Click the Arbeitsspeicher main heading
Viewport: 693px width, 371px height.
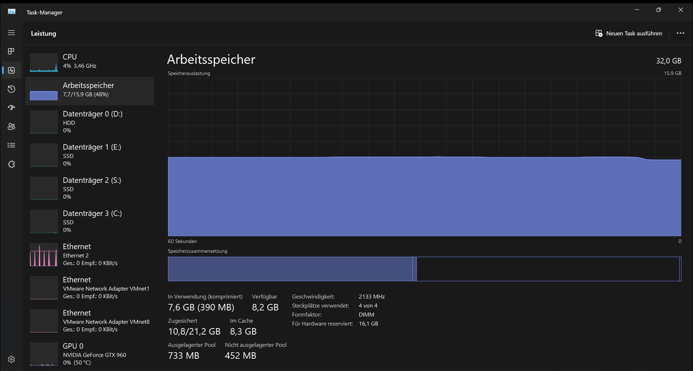click(211, 59)
